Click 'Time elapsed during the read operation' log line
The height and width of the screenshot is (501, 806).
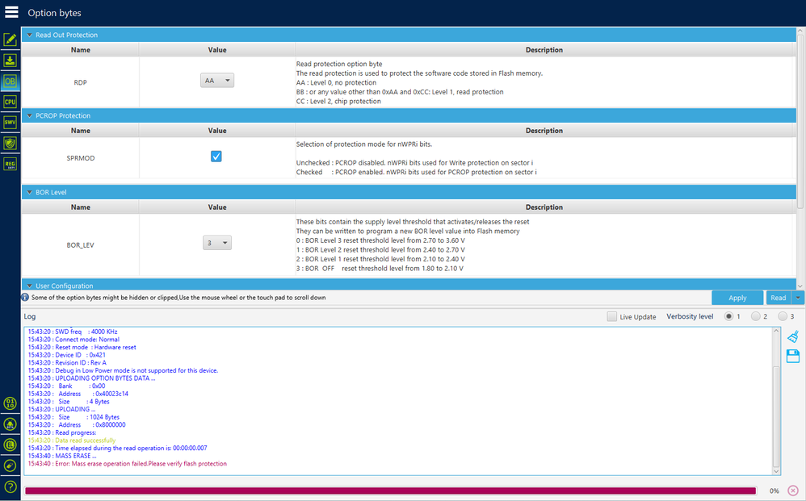(x=117, y=448)
